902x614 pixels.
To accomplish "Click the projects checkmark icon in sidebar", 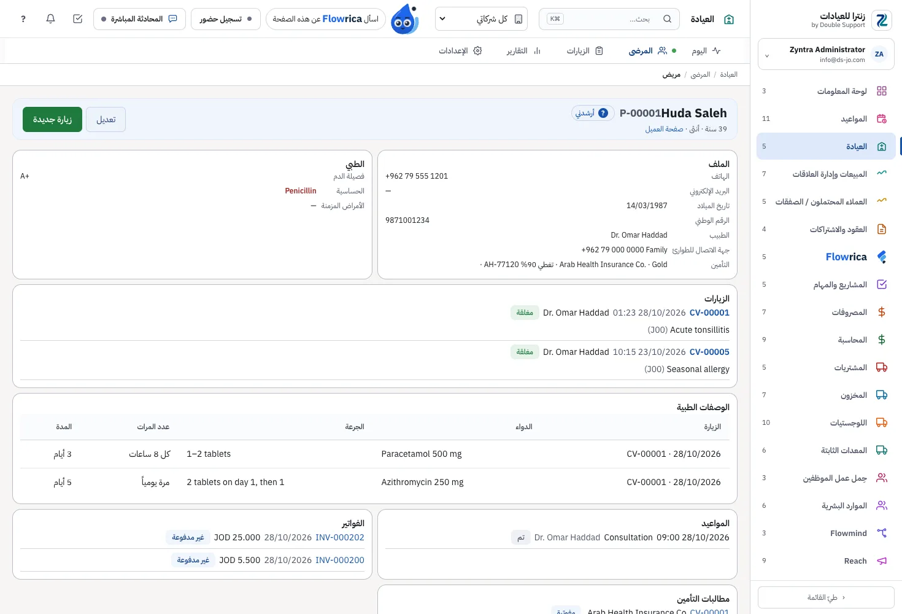I will (x=882, y=284).
